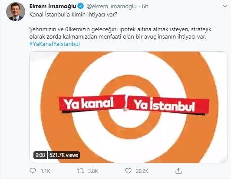Screen dimensions: 231x179
Task: Click the 3.8K retweet count
Action: coord(93,171)
